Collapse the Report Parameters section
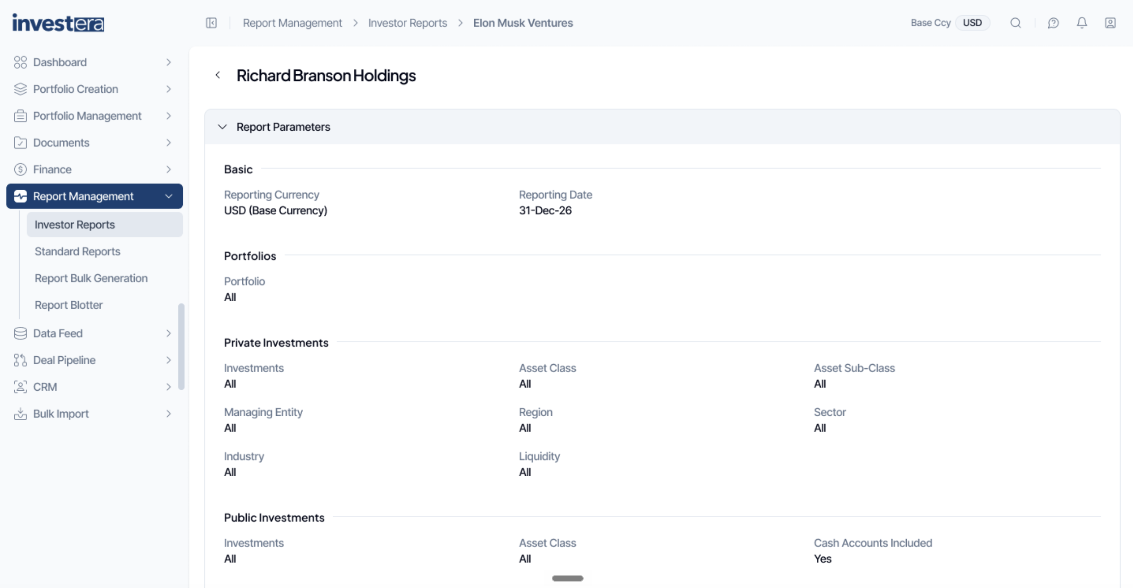1133x588 pixels. [x=222, y=127]
